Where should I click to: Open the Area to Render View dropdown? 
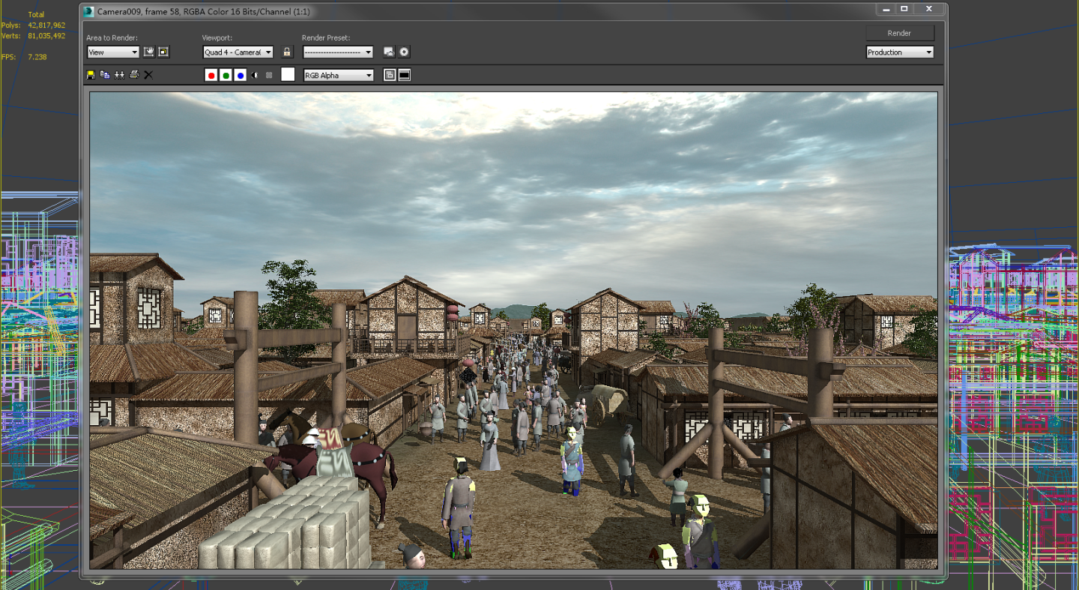113,52
